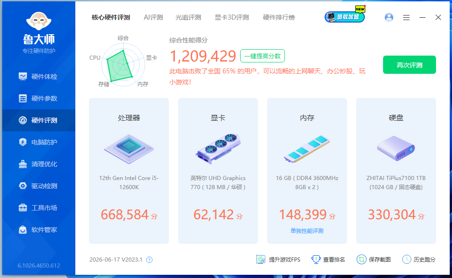
Task: Click the 回收加盟 banner button
Action: (345, 17)
